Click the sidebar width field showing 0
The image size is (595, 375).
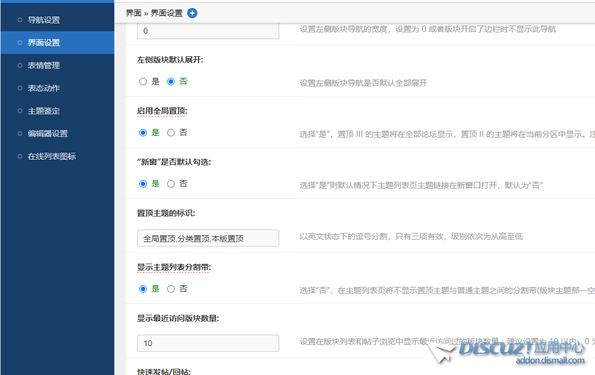click(x=208, y=31)
